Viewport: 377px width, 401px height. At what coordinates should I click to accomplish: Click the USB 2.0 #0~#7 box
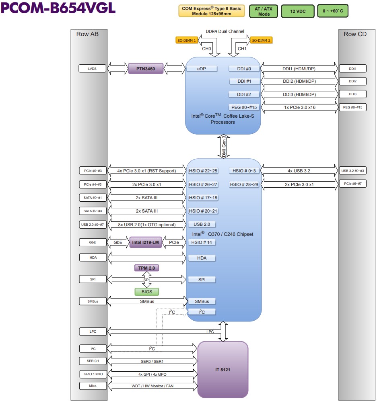pyautogui.click(x=93, y=225)
